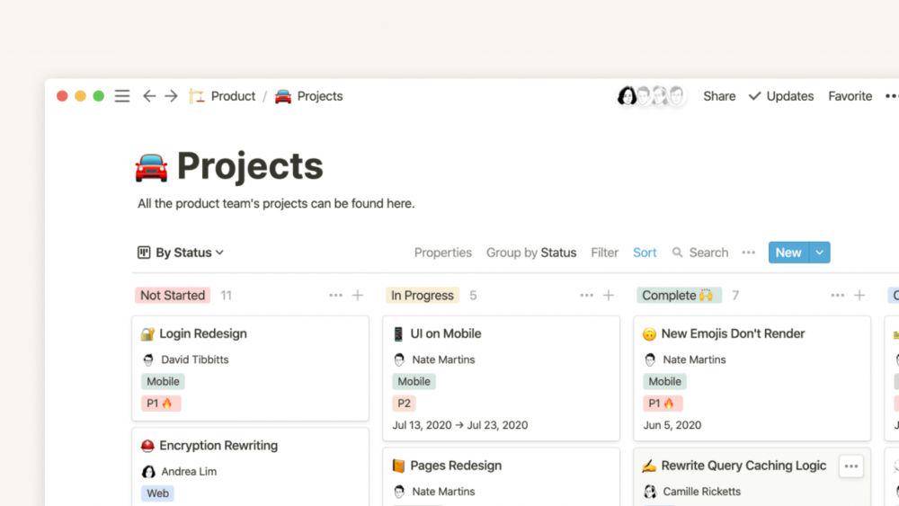Add a card to In Progress column
The height and width of the screenshot is (506, 899).
pyautogui.click(x=609, y=295)
